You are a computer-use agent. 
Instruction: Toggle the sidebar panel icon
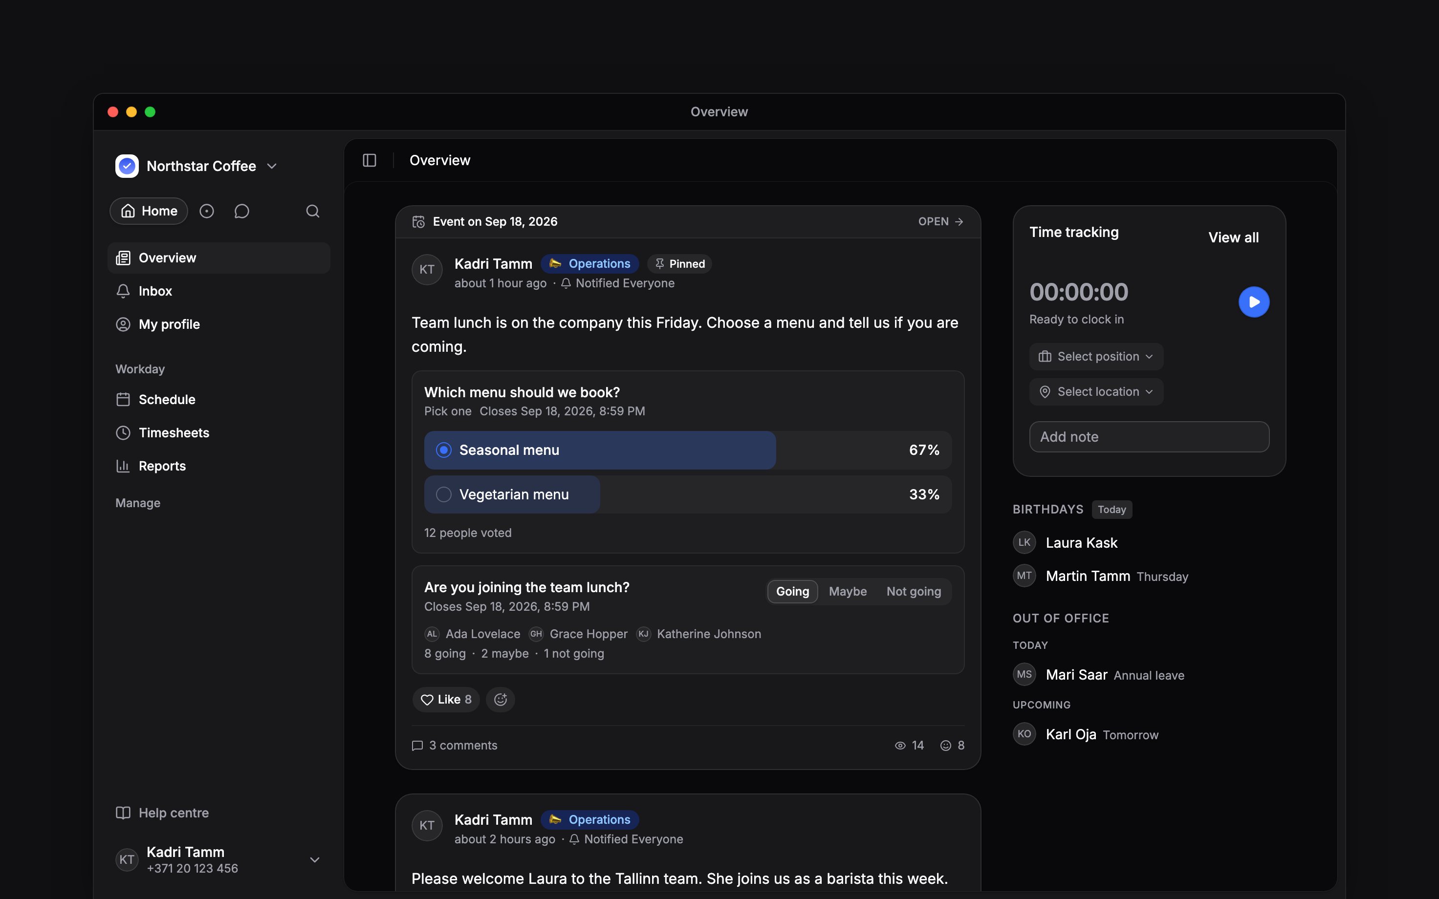pyautogui.click(x=369, y=161)
